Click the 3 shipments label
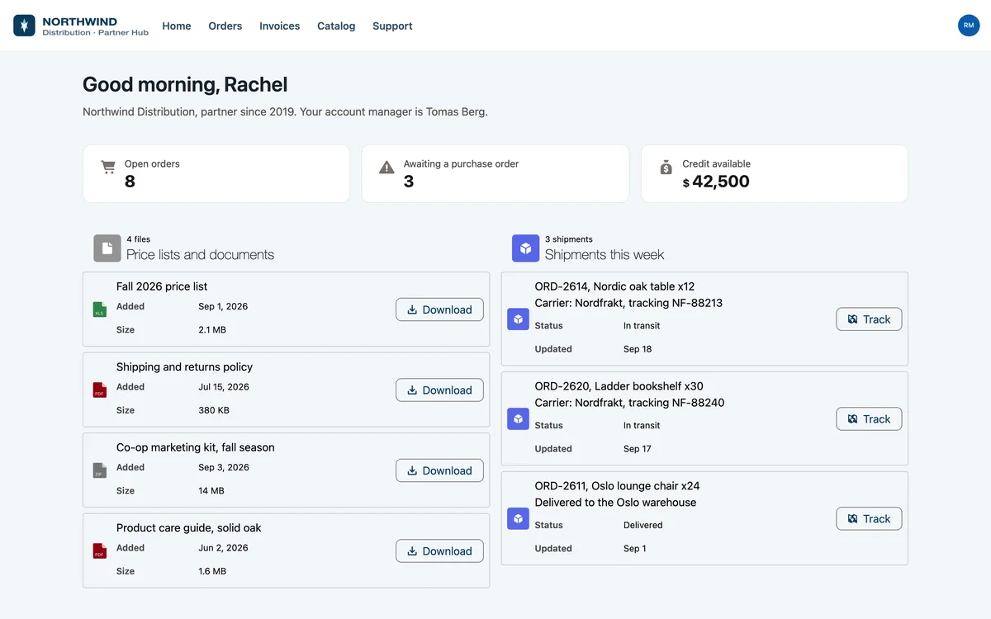Screen dimensions: 991x619 click(x=569, y=239)
